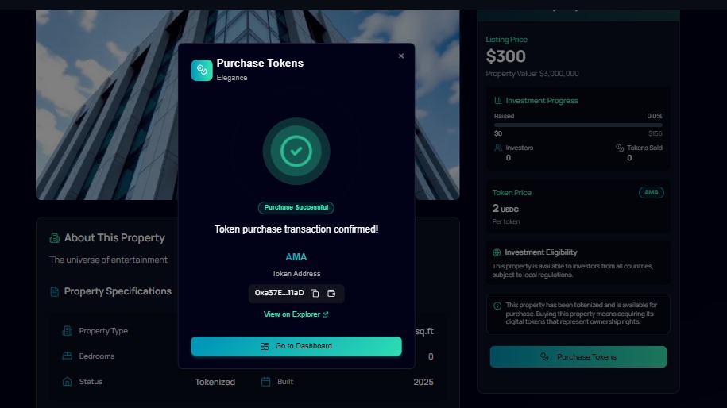Click the About This Property building icon

(x=54, y=238)
